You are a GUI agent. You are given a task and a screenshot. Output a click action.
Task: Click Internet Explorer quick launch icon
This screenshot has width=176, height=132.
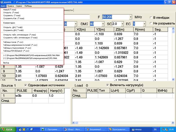pyautogui.click(x=28, y=129)
